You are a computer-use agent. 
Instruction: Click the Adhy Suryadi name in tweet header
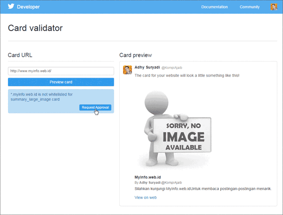pos(147,67)
